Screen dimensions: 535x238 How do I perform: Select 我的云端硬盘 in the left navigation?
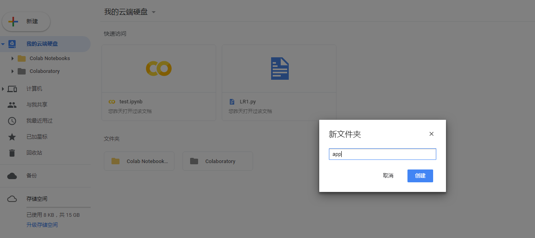(x=42, y=44)
